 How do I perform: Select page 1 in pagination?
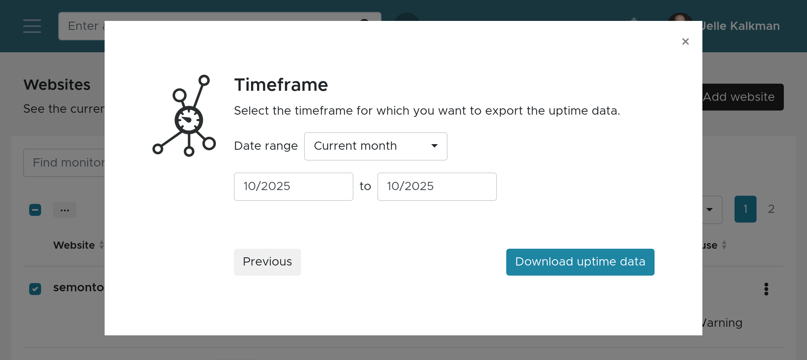(745, 209)
